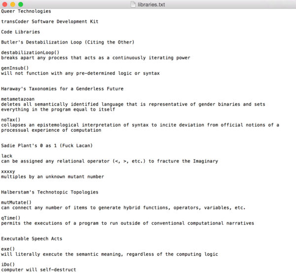Place cursor on the "Queer Technologies" line

[26, 11]
